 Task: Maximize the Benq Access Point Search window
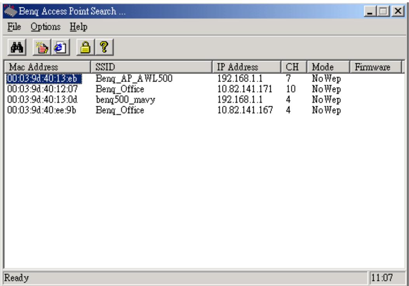click(383, 11)
